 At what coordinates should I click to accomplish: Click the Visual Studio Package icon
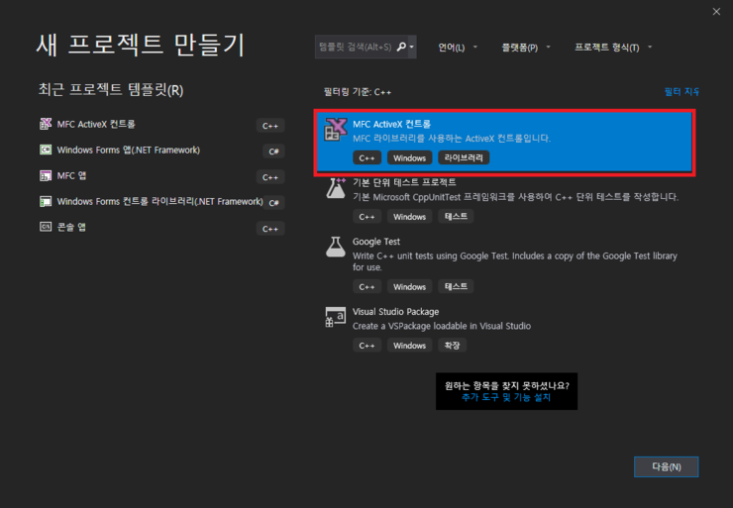click(x=335, y=317)
